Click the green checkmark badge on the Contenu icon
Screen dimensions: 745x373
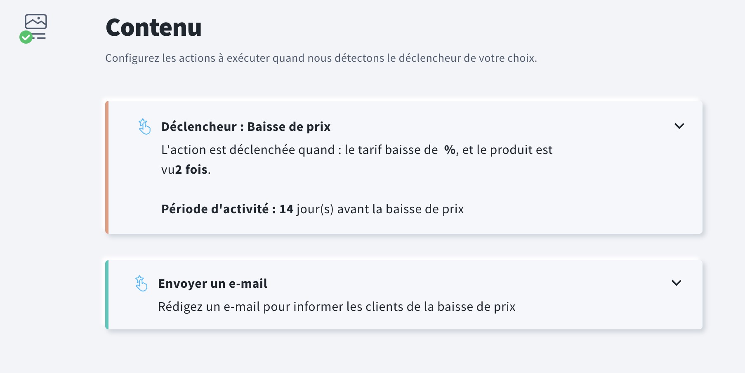[x=26, y=37]
